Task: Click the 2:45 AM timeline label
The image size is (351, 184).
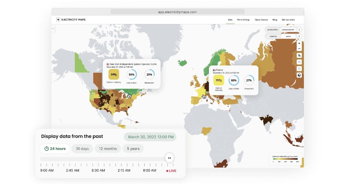Action: click(x=73, y=170)
